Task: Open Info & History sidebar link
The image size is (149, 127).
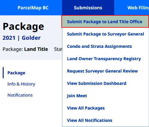Action: click(x=21, y=84)
